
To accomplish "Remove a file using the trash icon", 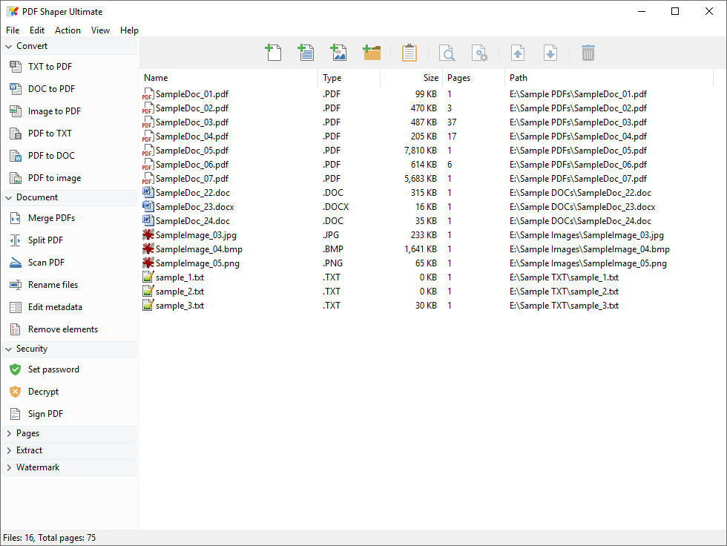I will pos(588,52).
